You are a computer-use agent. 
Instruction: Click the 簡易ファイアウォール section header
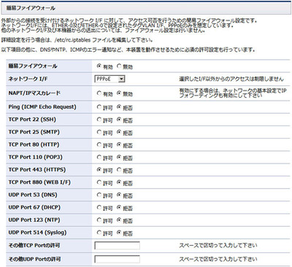pyautogui.click(x=146, y=8)
